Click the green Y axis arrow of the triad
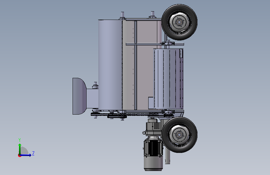 [x=20, y=149]
